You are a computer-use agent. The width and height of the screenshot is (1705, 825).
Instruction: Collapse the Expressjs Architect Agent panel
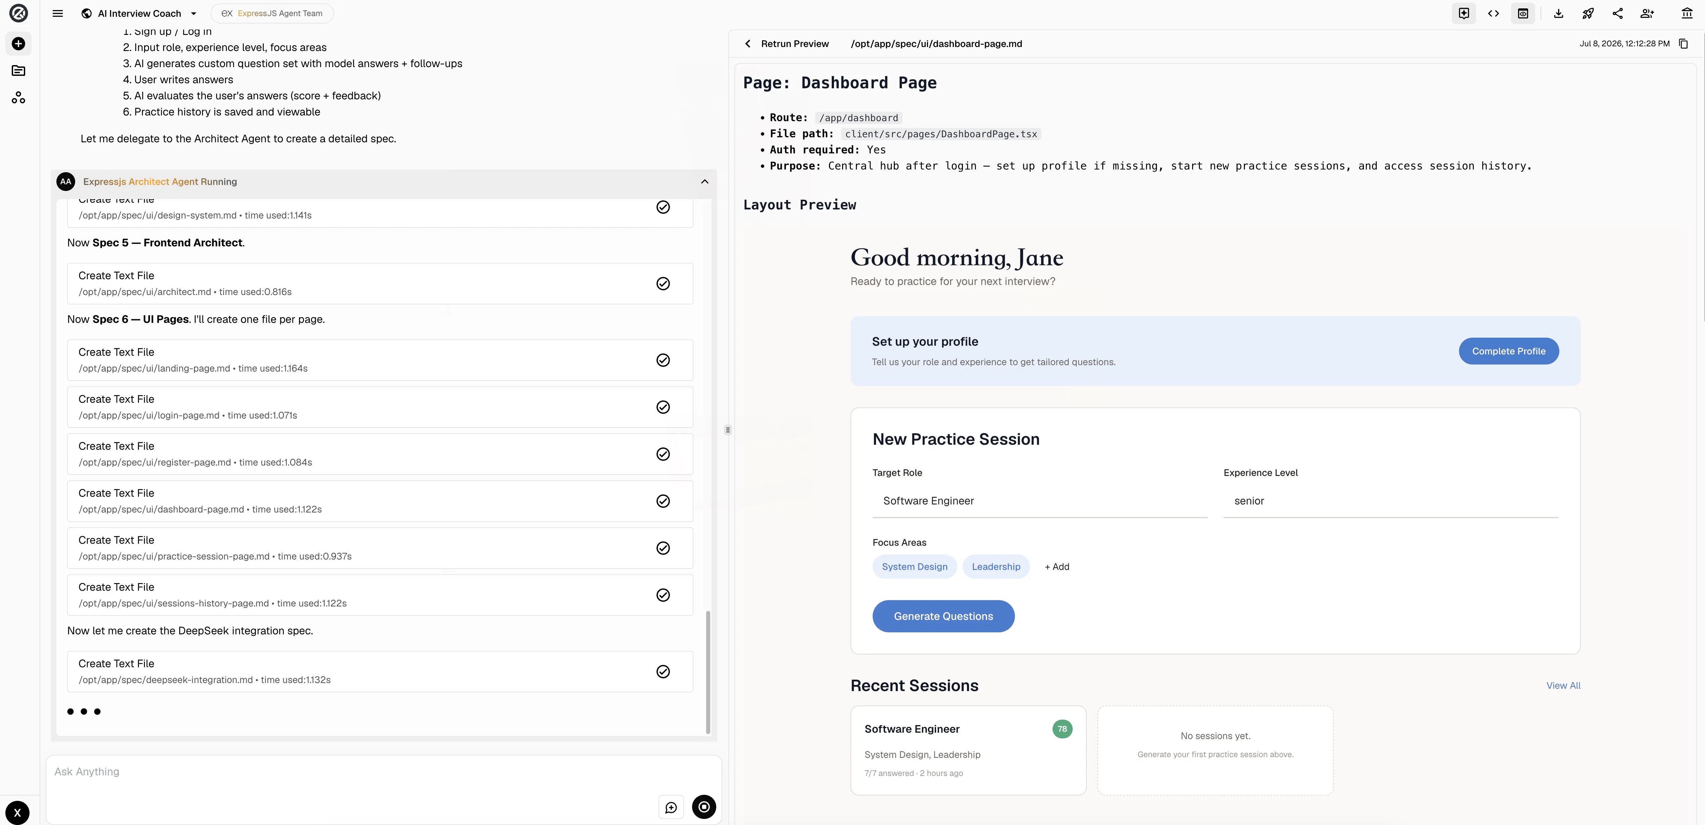point(704,182)
